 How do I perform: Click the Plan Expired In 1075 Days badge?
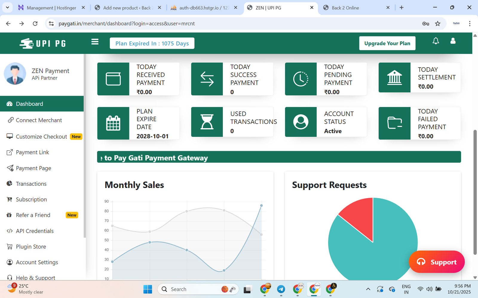(x=152, y=44)
